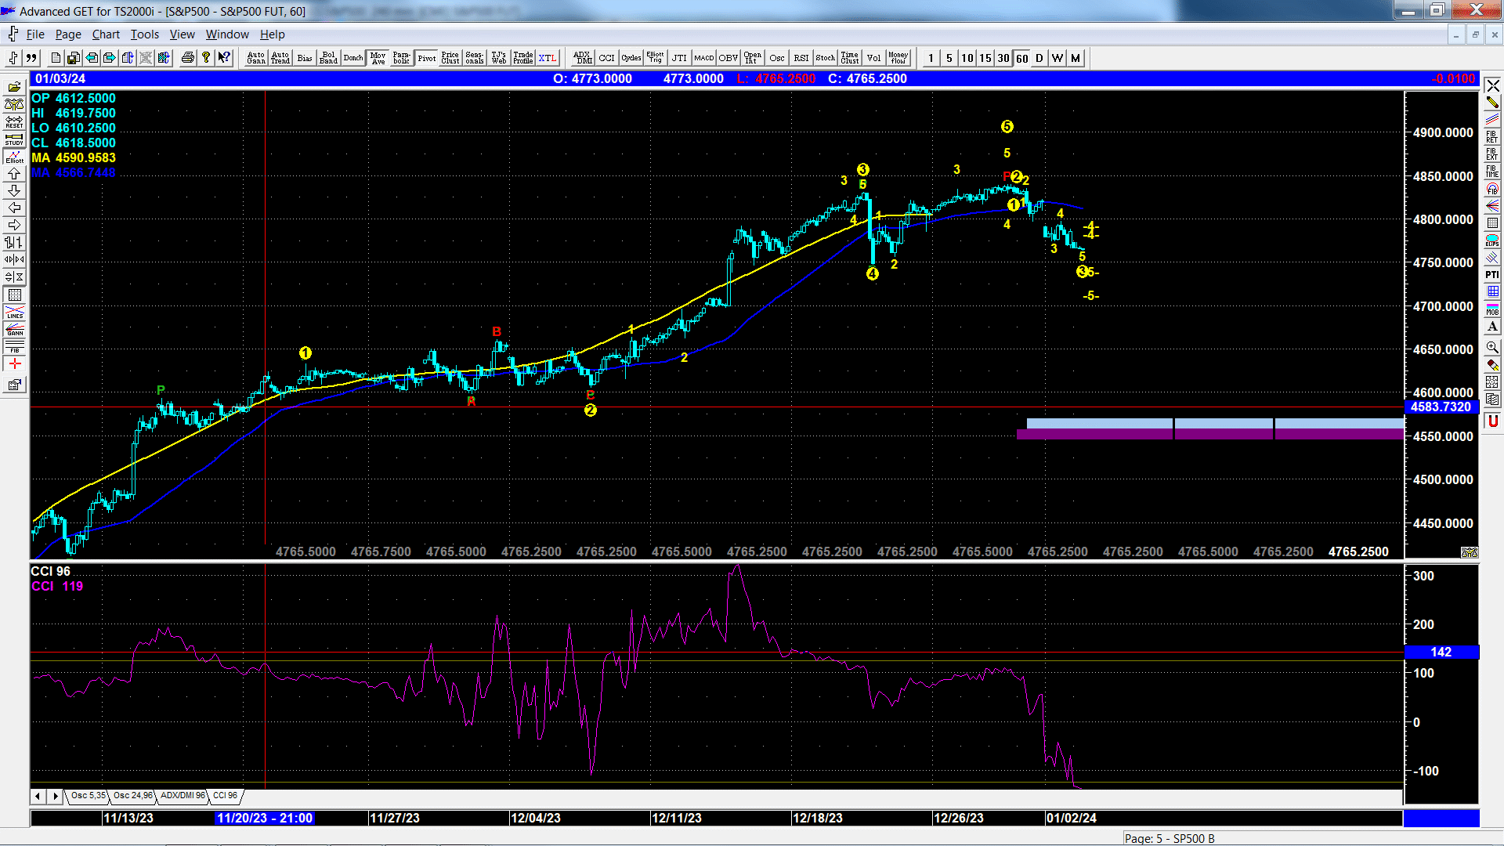
Task: Click the context help arrow icon
Action: (224, 58)
